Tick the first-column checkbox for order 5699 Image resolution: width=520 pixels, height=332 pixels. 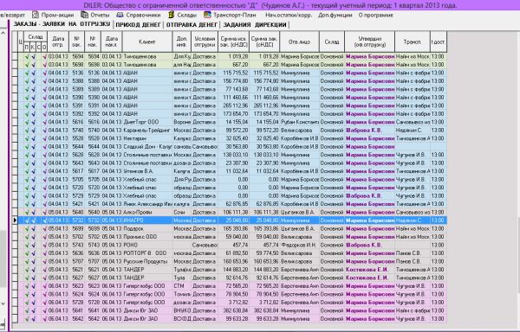[x=15, y=228]
